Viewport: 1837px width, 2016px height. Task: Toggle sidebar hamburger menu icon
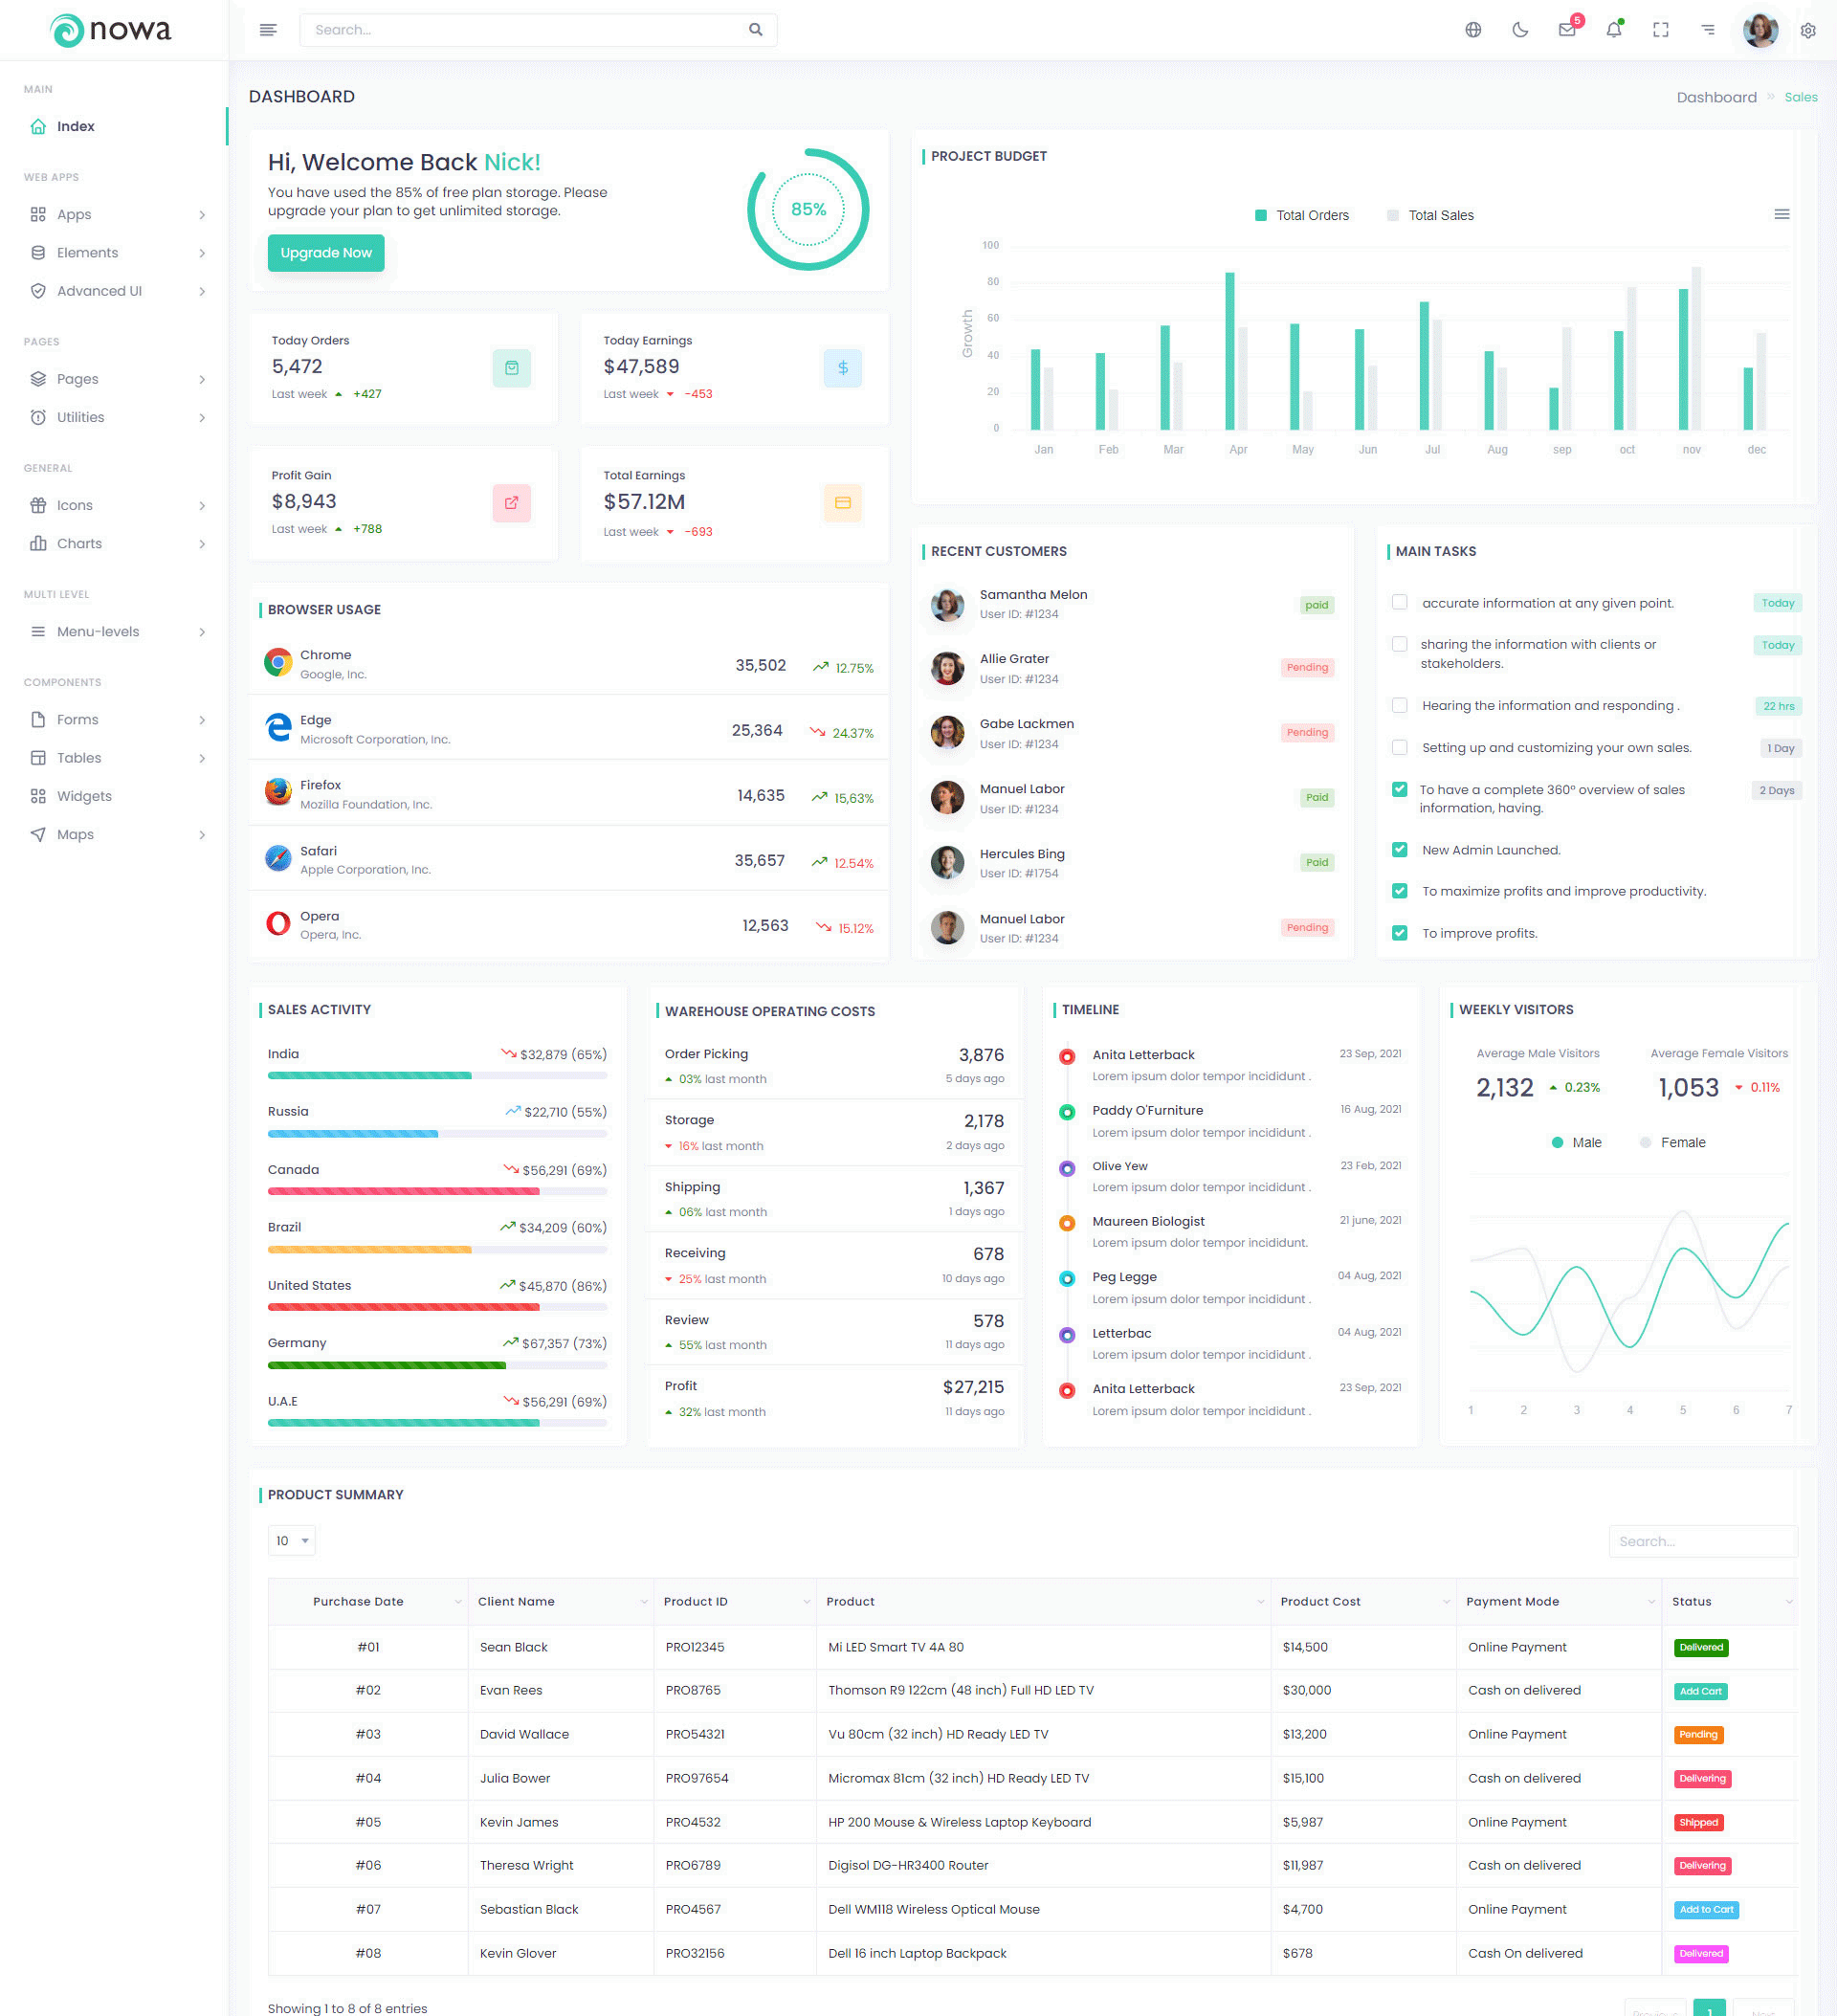click(x=268, y=30)
